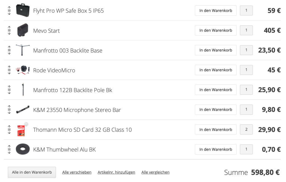286x182 pixels.
Task: Open the Mevo Start camera thumbnail
Action: click(x=23, y=30)
